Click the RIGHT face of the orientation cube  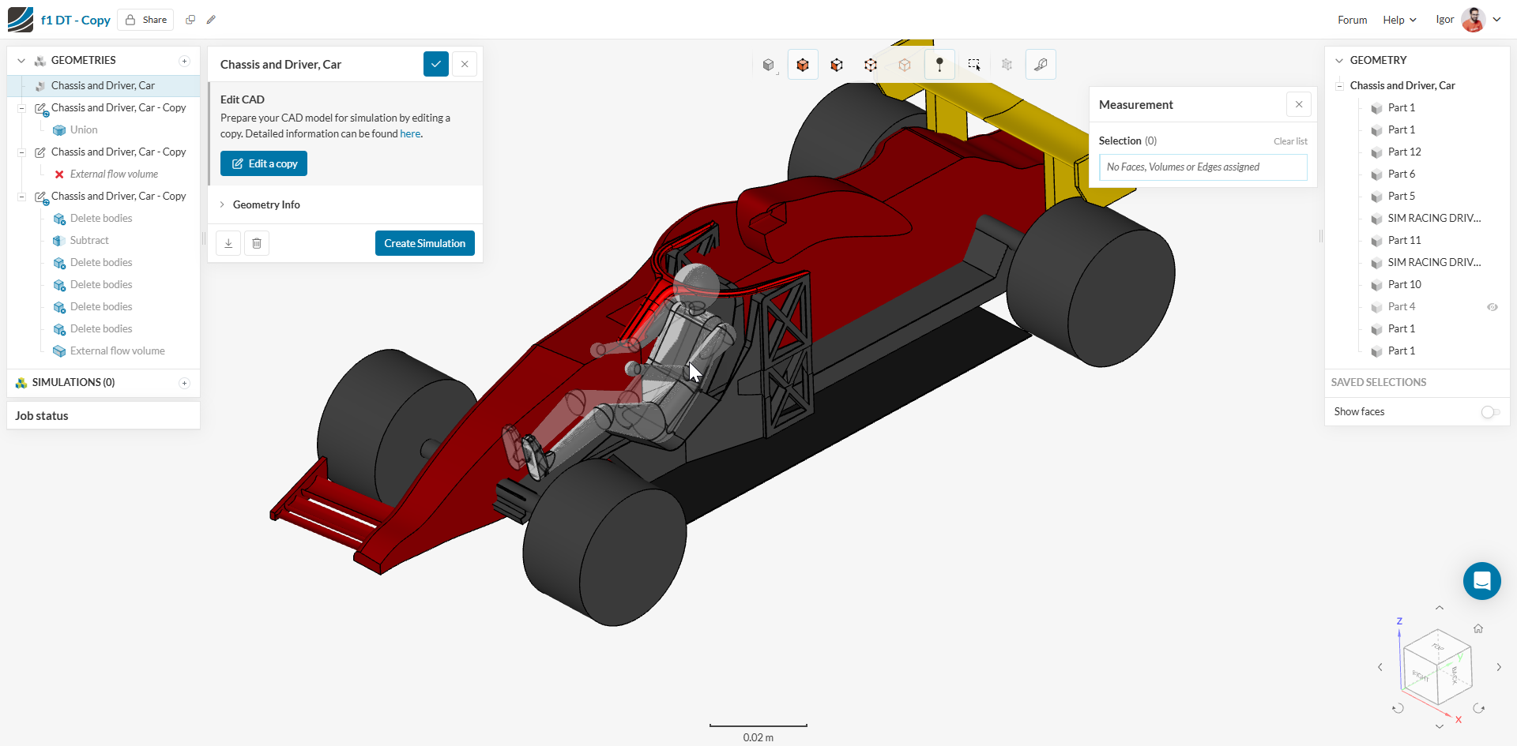pyautogui.click(x=1421, y=676)
